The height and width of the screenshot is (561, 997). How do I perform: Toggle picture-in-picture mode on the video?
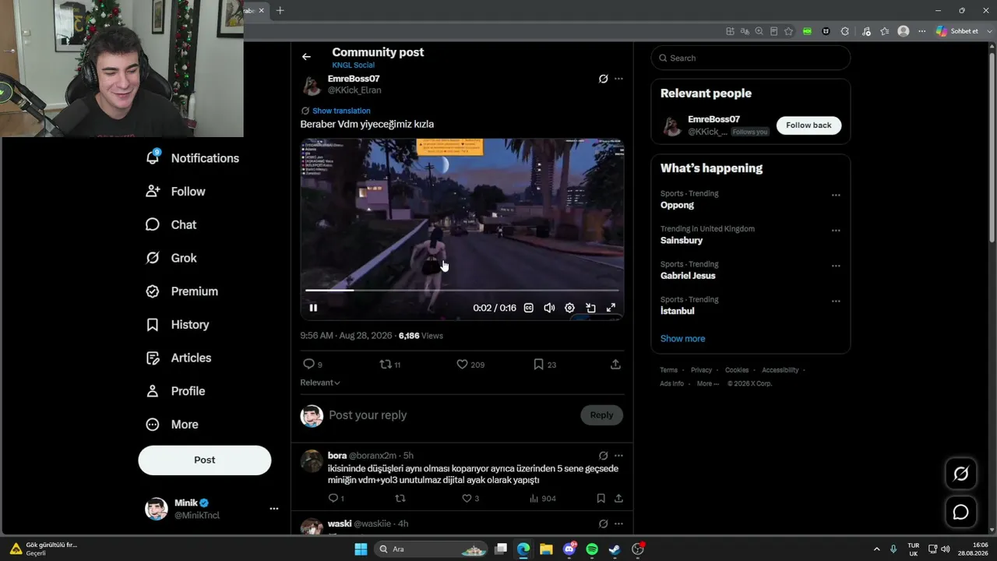pyautogui.click(x=590, y=308)
